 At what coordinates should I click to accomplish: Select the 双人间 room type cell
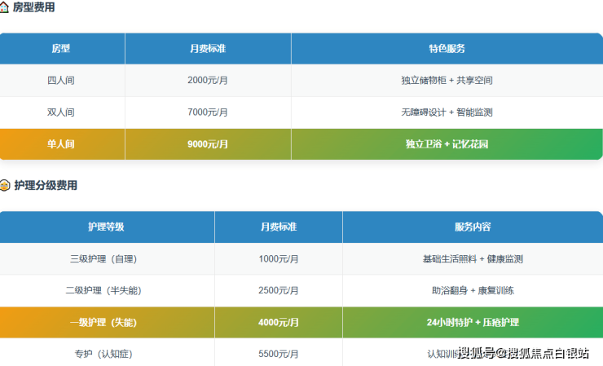pyautogui.click(x=61, y=112)
